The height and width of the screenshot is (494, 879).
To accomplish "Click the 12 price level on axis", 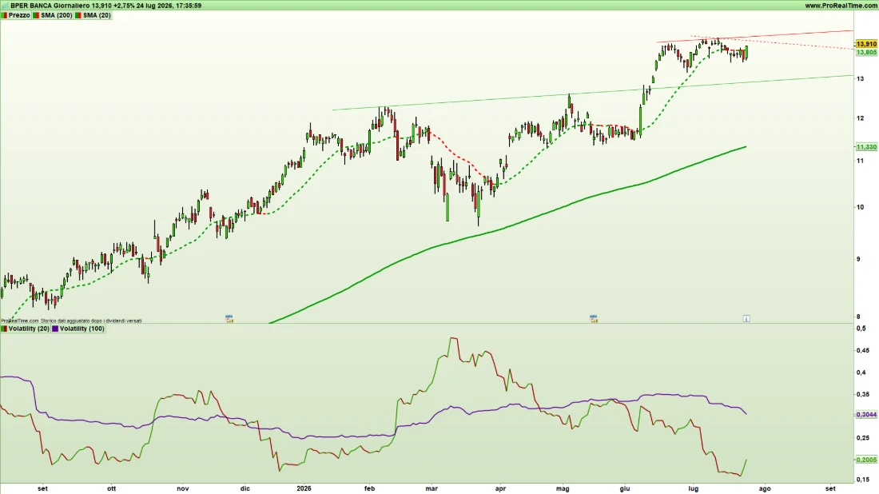I will 860,118.
